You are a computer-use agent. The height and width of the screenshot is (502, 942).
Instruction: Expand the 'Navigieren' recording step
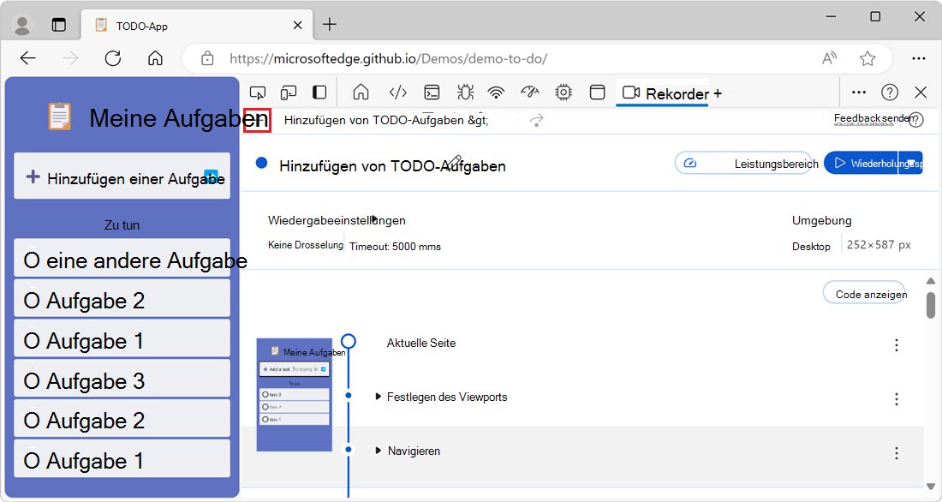(379, 451)
